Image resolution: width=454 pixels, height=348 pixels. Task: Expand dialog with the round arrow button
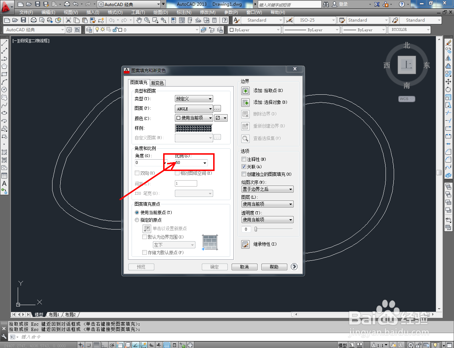294,267
